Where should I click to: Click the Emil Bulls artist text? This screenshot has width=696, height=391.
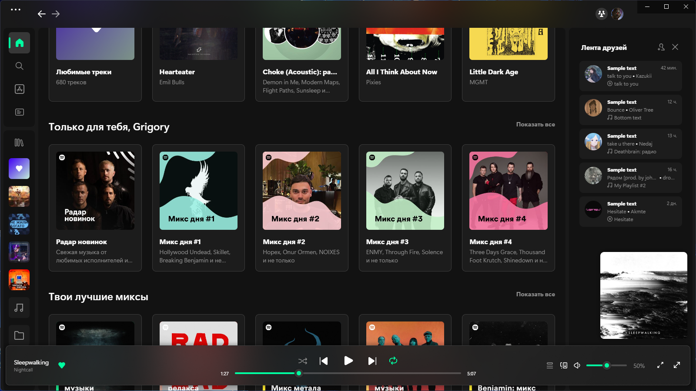[172, 82]
